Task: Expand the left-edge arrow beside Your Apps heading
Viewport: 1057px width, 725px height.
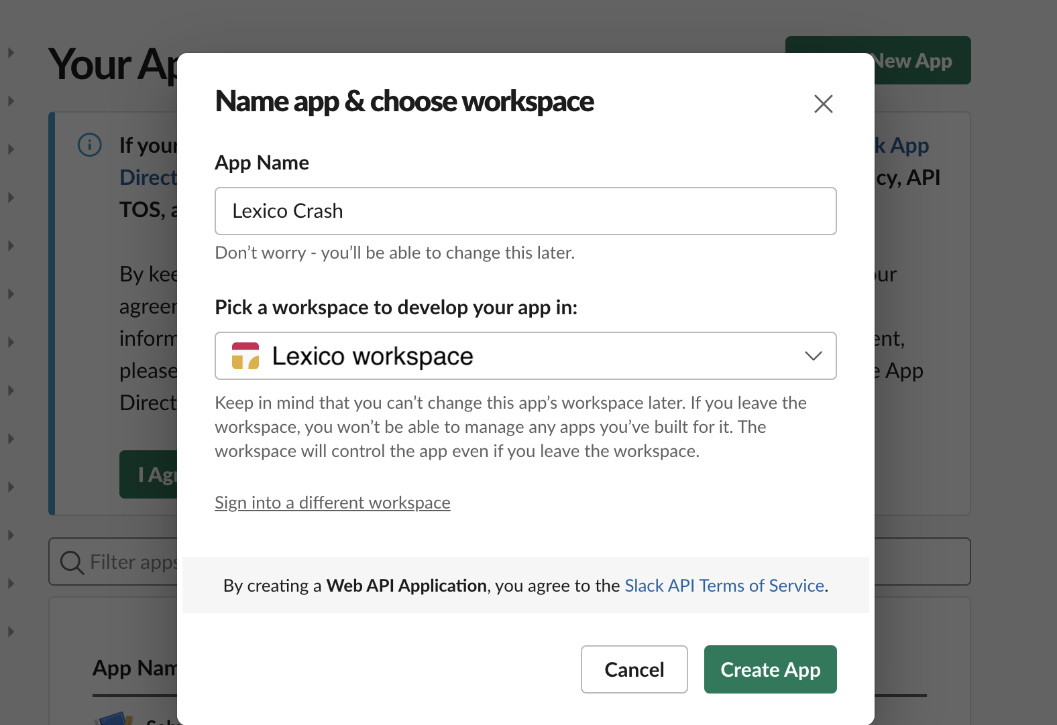Action: click(11, 53)
